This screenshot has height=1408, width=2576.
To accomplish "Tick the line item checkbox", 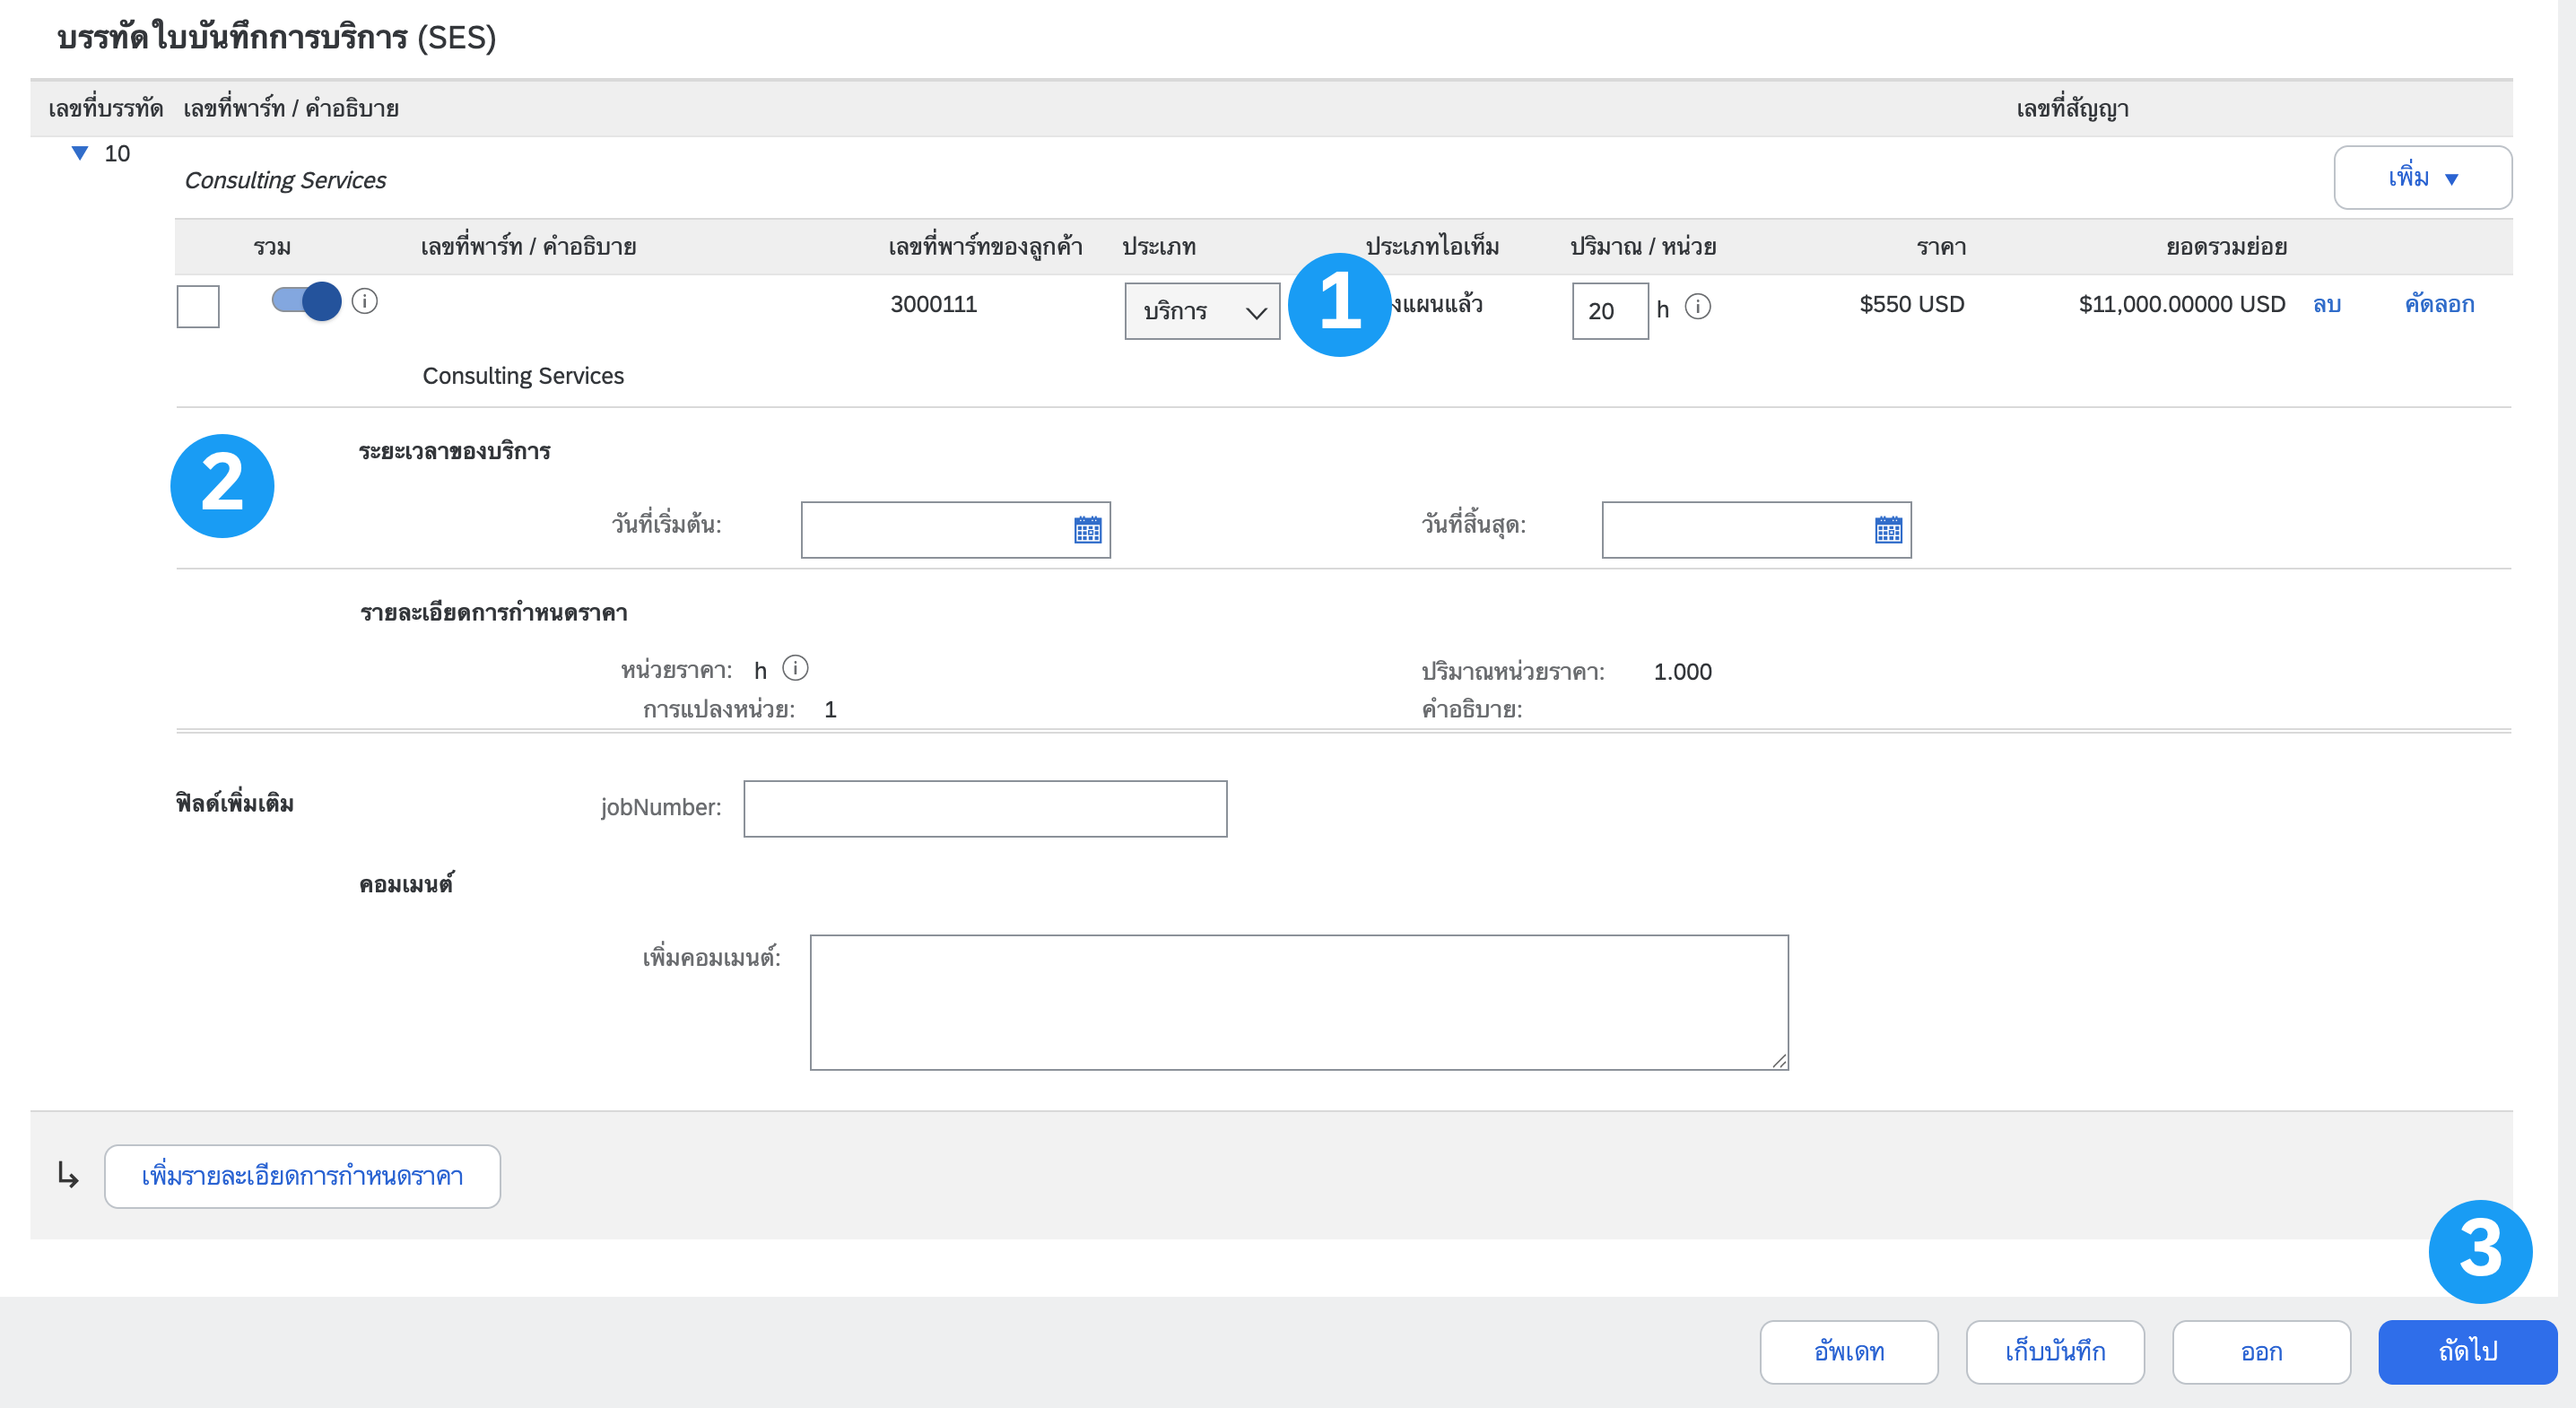I will [198, 307].
